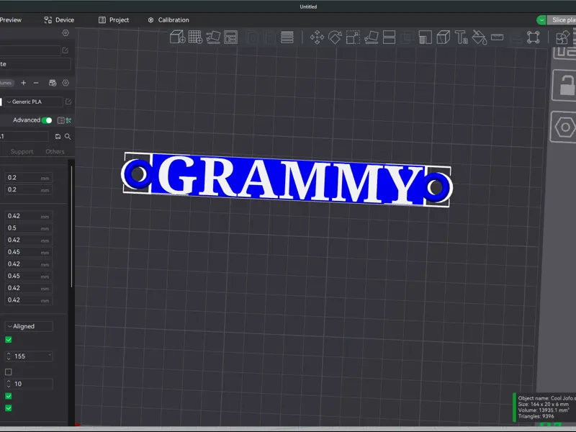
Task: Select the Measure ruler tool
Action: [497, 37]
